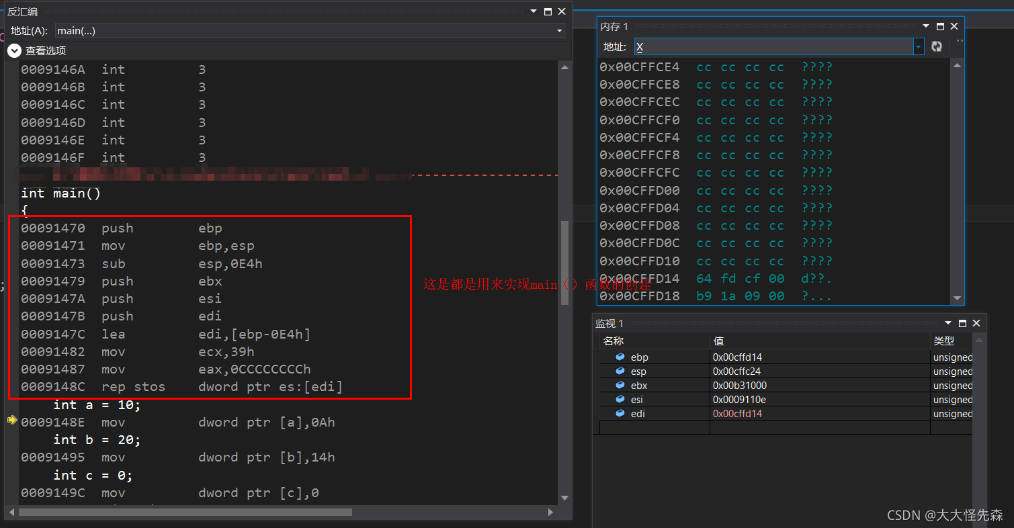The image size is (1014, 528).
Task: Click the disassembly scrollbar up arrow
Action: [564, 67]
